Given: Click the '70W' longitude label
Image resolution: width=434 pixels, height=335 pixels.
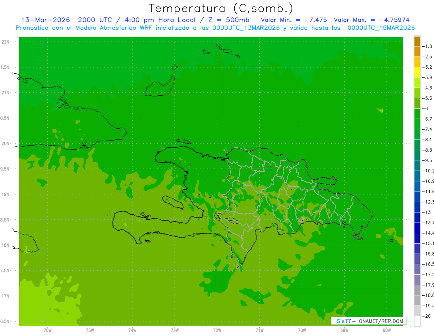Looking at the screenshot, I should point(302,330).
